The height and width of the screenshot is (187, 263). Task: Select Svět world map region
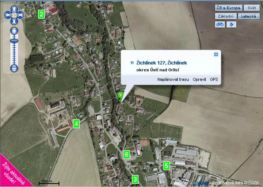point(252,8)
